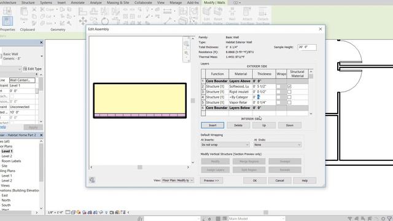Click the Detail Level icon in view bar

(68, 212)
